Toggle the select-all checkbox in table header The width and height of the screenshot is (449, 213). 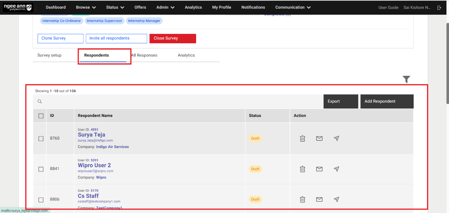click(41, 116)
